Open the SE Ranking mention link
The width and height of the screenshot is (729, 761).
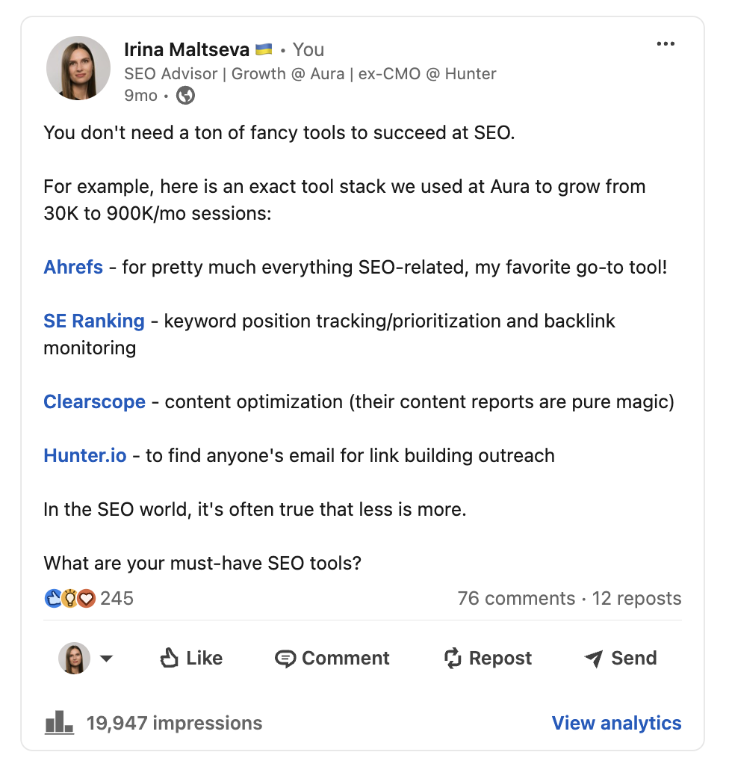94,321
